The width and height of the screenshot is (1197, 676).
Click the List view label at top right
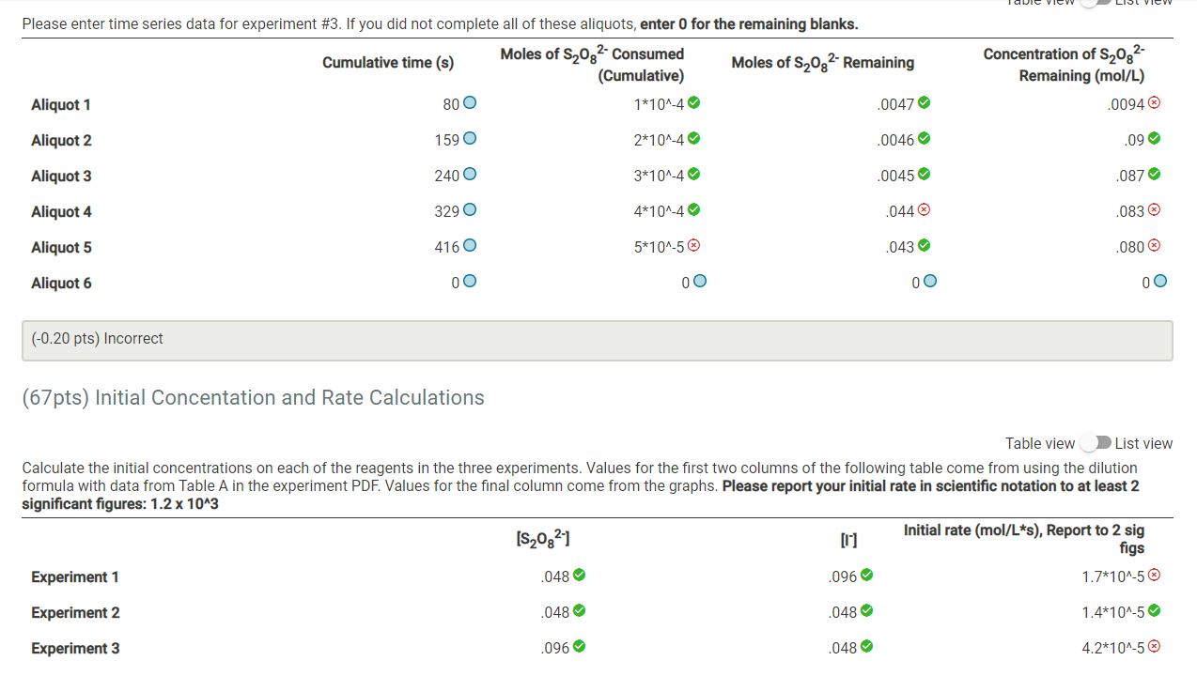1143,4
